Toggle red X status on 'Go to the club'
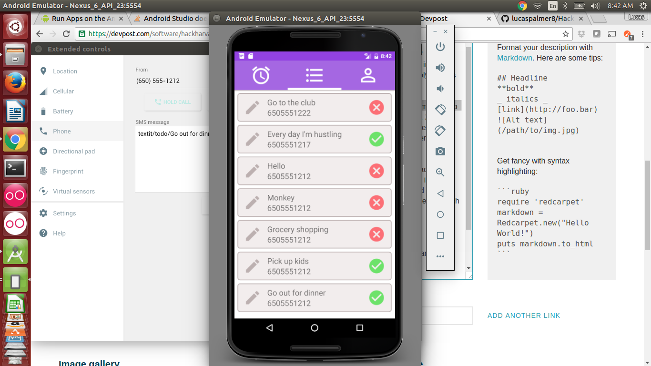The width and height of the screenshot is (651, 366). [x=376, y=107]
